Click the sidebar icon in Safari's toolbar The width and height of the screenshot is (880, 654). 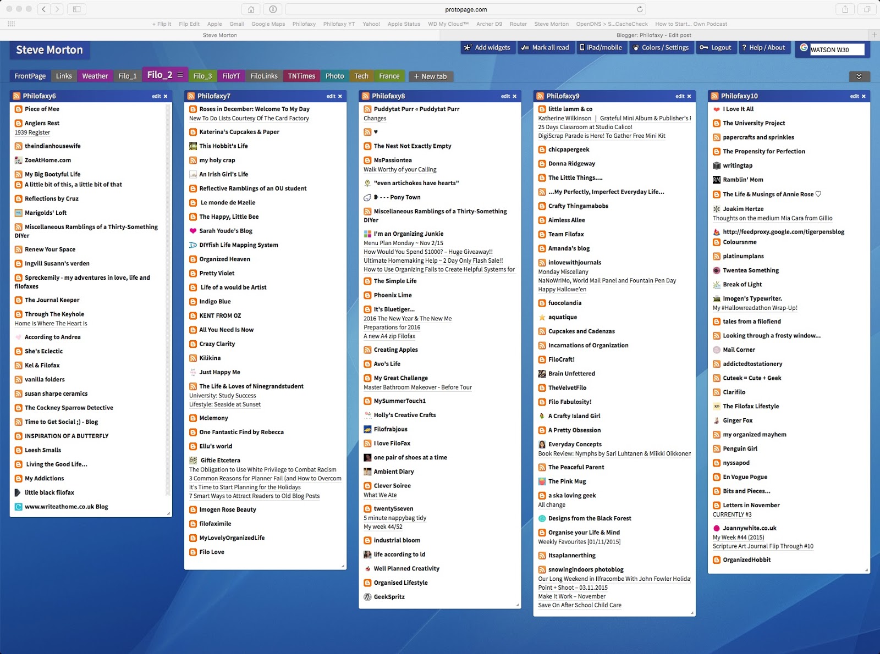[77, 9]
